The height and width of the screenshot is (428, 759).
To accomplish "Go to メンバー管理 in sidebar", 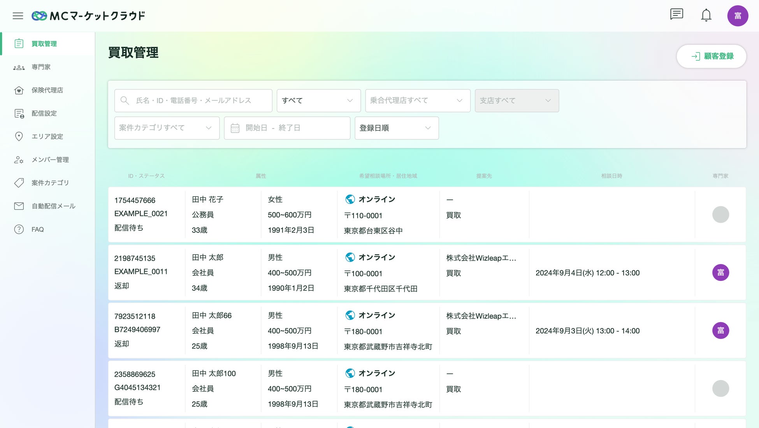I will 50,160.
